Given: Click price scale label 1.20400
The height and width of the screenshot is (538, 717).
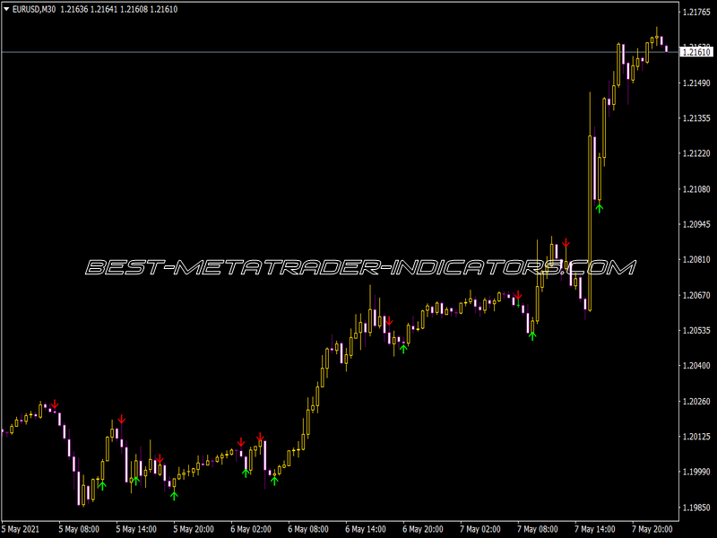Looking at the screenshot, I should [x=696, y=366].
